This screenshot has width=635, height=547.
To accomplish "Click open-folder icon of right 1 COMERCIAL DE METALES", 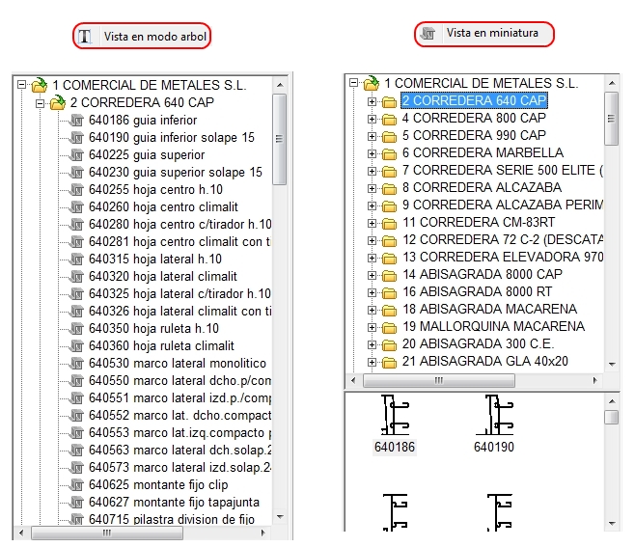I will [372, 83].
